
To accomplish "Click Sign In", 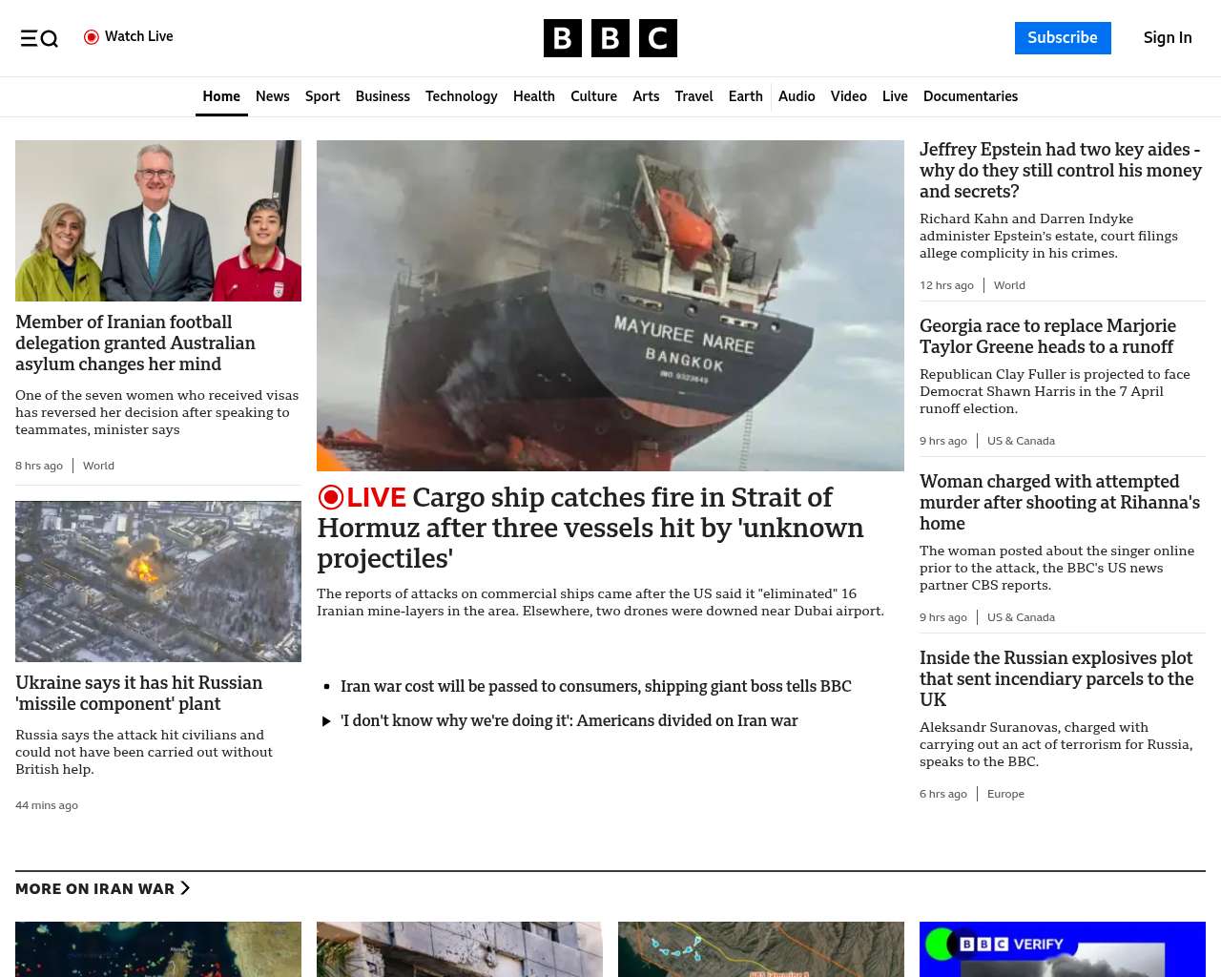I will [1168, 38].
